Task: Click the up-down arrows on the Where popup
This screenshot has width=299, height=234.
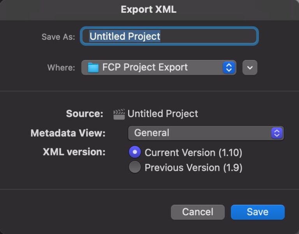Action: tap(229, 67)
